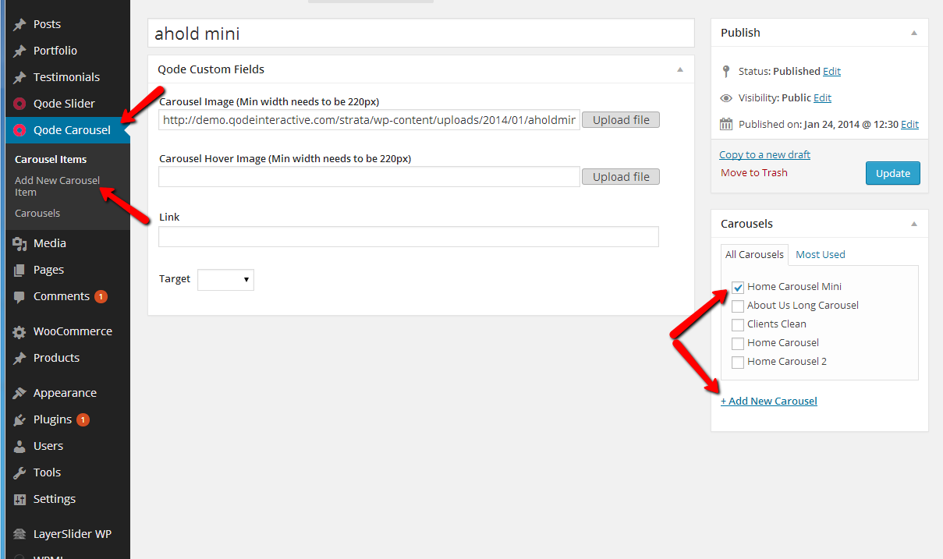Open Add New Carousel Item submenu
The height and width of the screenshot is (559, 943).
point(57,186)
